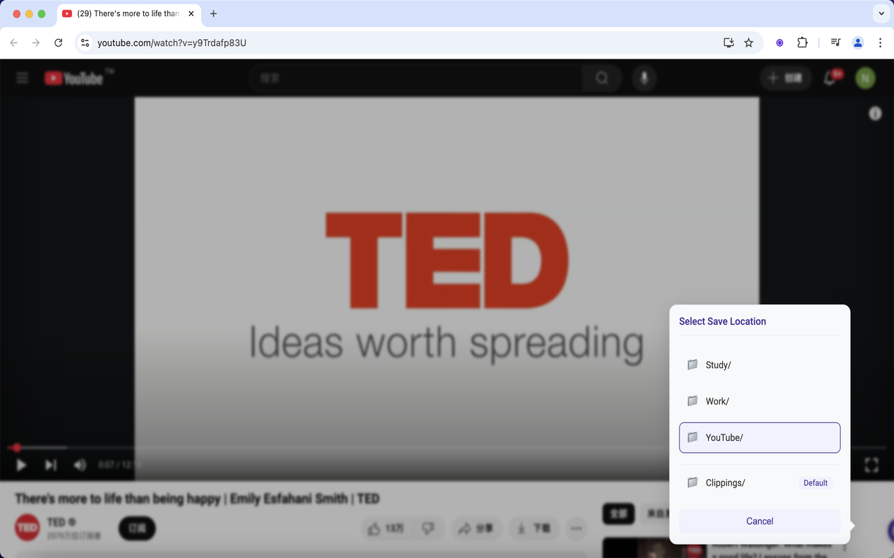
Task: Close the "There's more to life" tab
Action: click(x=191, y=14)
